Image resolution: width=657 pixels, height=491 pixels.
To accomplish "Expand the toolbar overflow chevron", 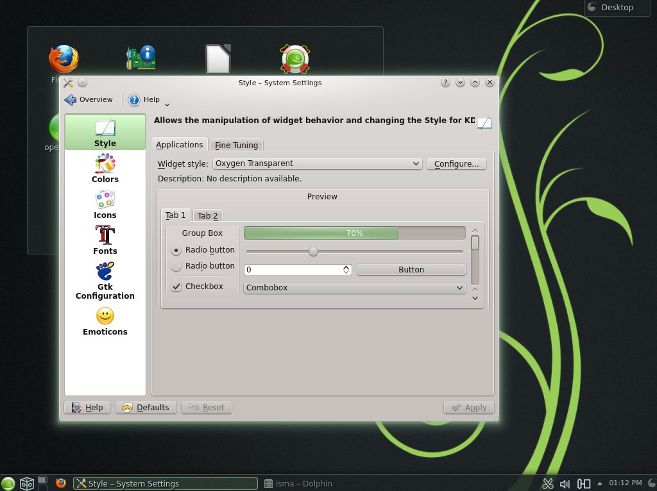I will coord(167,104).
